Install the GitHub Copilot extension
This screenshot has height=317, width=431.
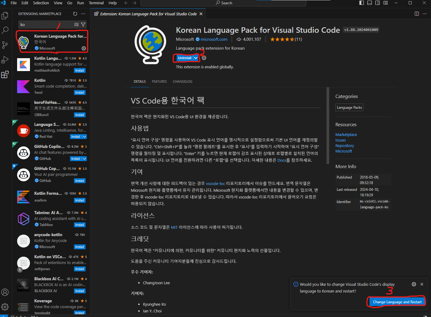(x=80, y=181)
